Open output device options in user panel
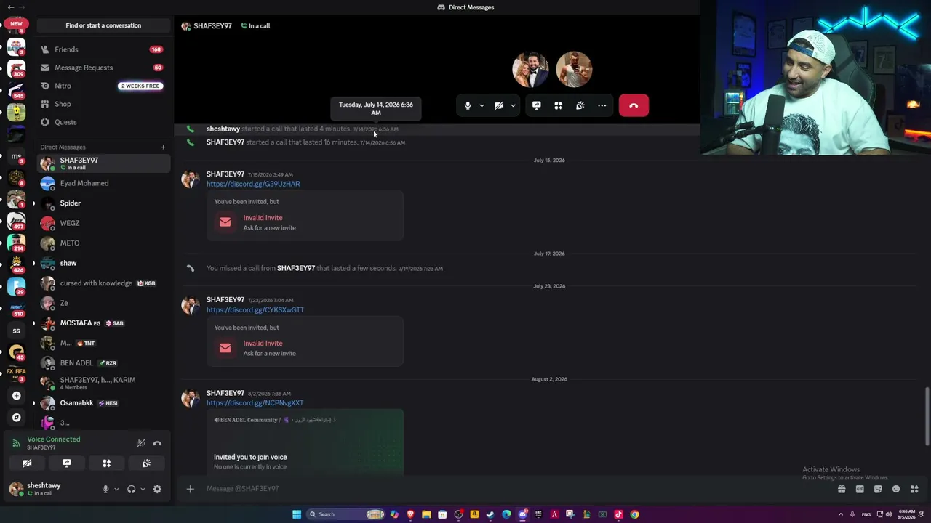This screenshot has height=523, width=931. [x=143, y=490]
